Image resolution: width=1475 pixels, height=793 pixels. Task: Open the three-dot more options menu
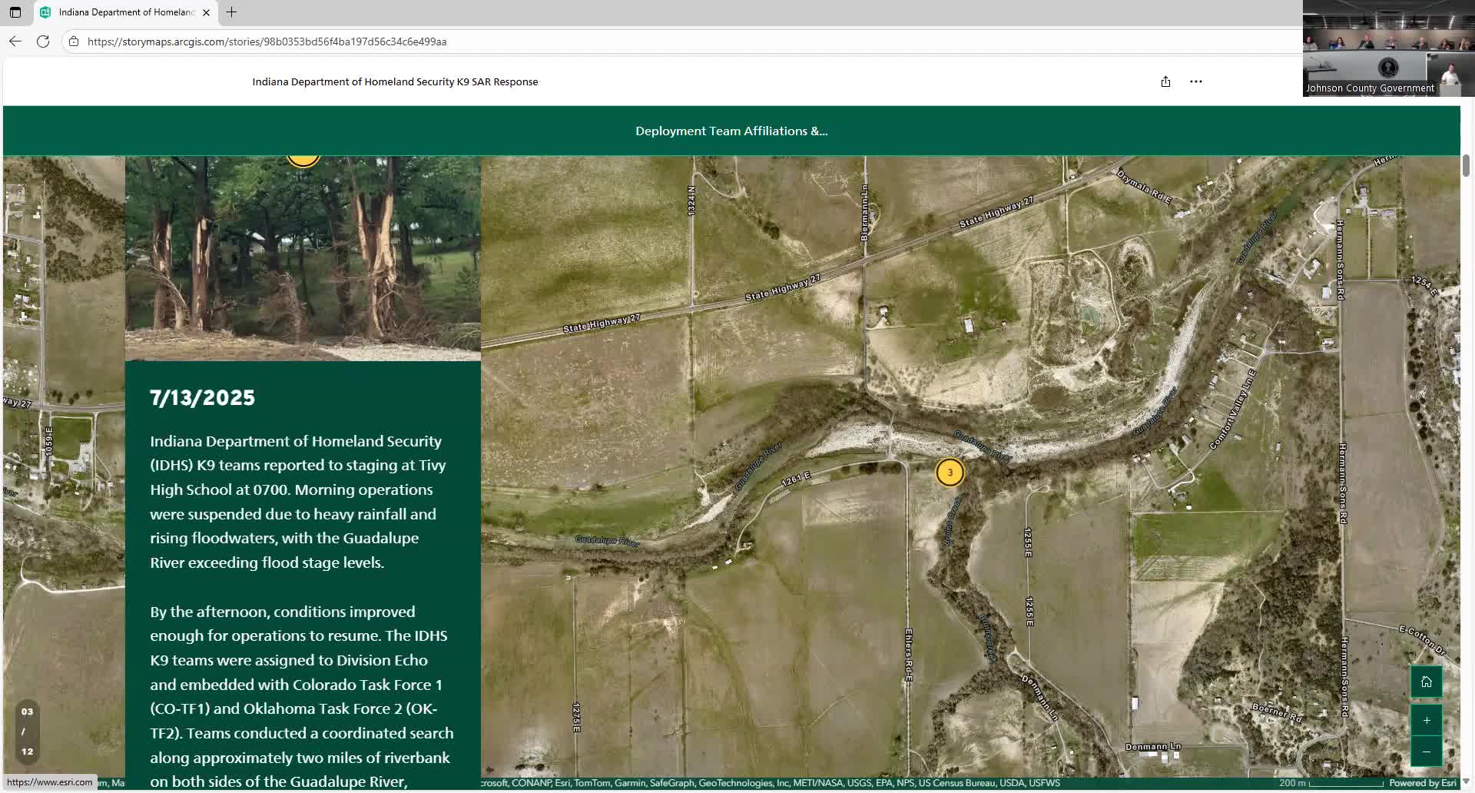point(1196,81)
